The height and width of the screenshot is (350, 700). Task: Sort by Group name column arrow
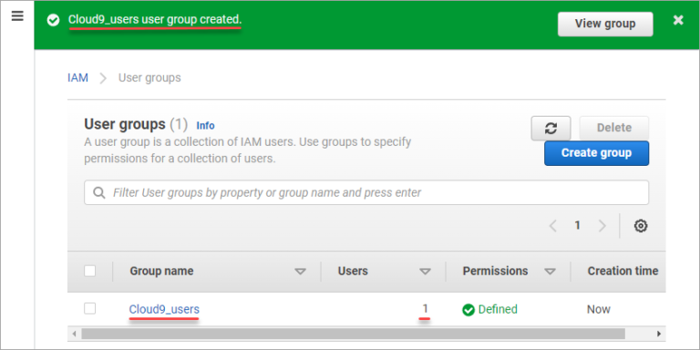301,272
